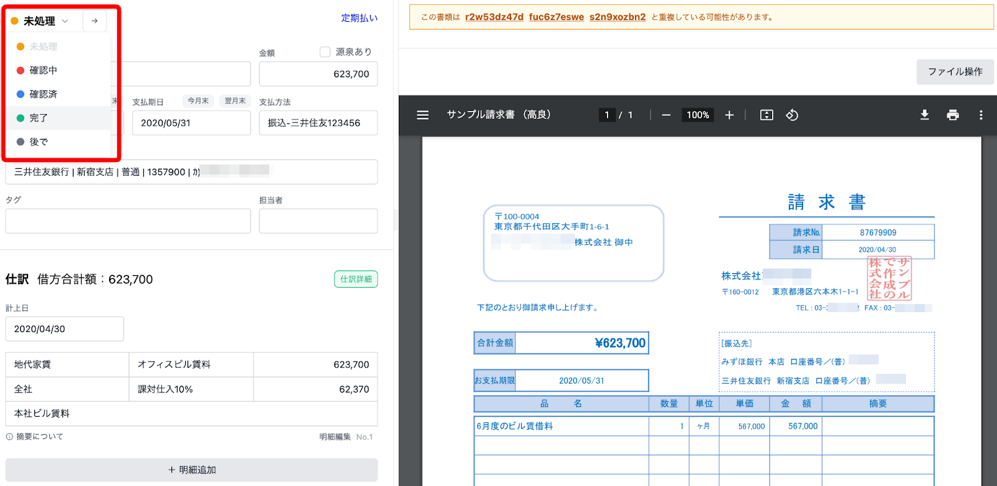Image resolution: width=997 pixels, height=486 pixels.
Task: Click the オフィスビル賃料 sub-account cell
Action: (x=191, y=364)
